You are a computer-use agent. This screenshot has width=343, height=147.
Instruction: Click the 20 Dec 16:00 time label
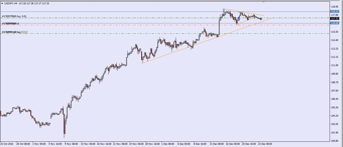(249, 144)
